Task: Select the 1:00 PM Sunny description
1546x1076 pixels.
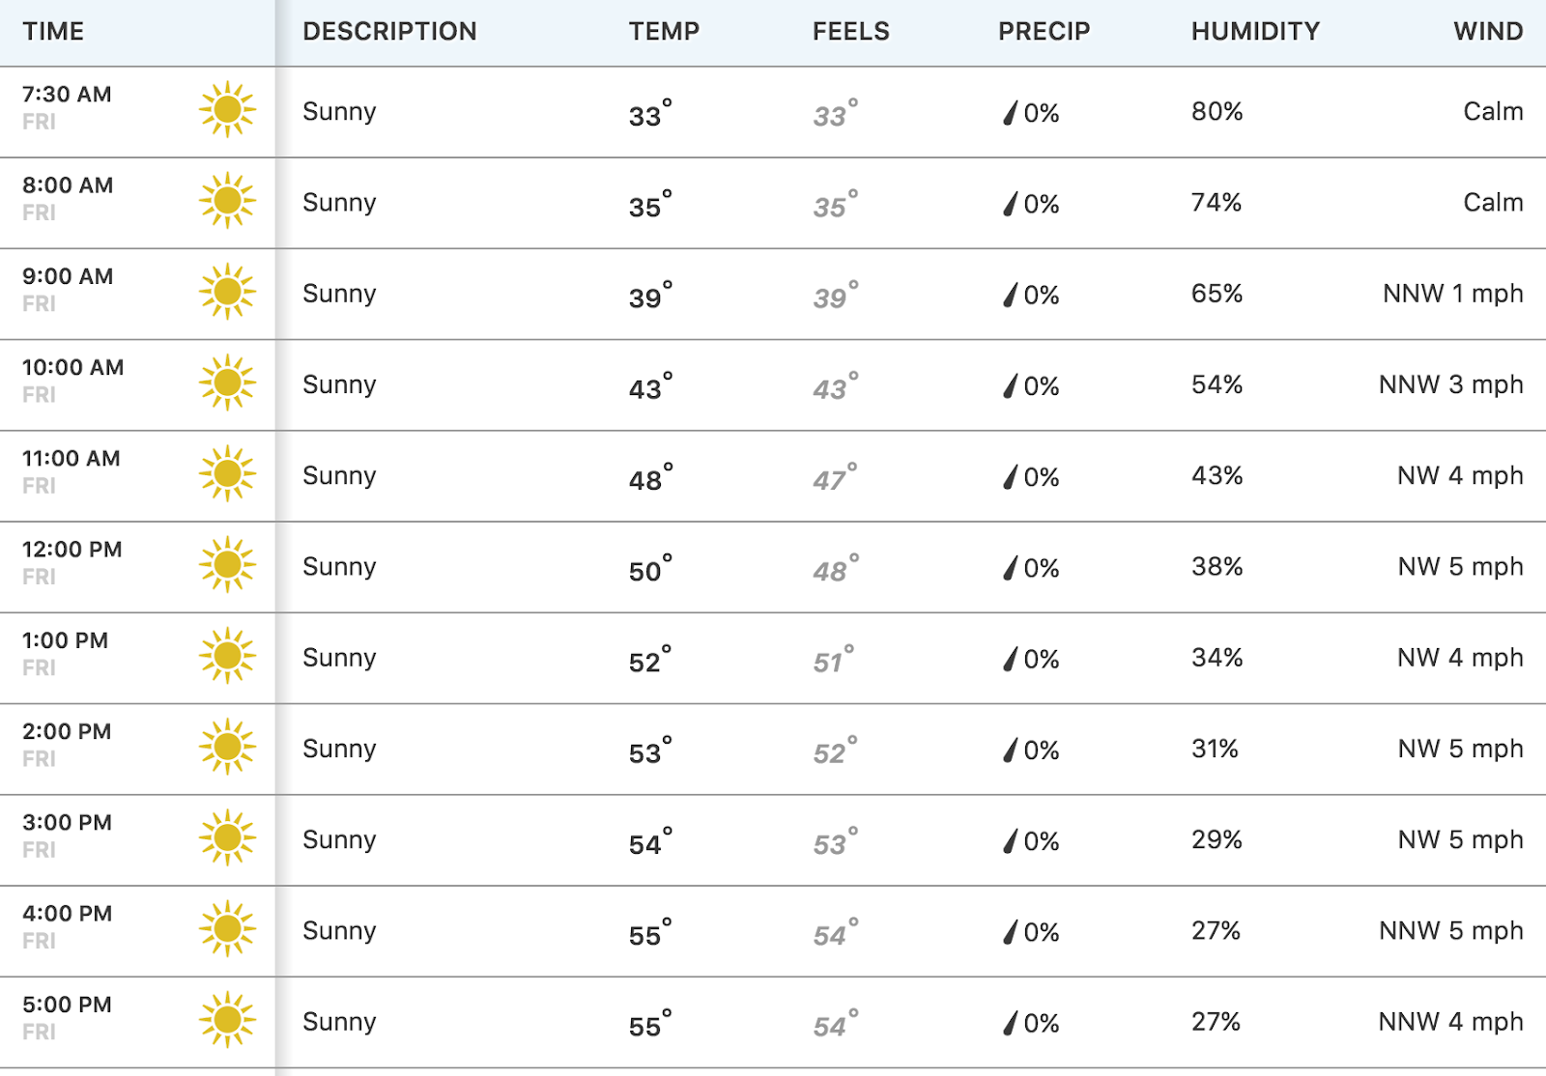Action: point(339,658)
